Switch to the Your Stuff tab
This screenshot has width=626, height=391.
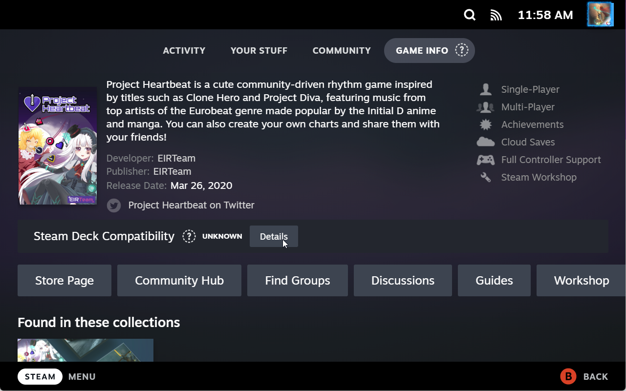click(259, 51)
